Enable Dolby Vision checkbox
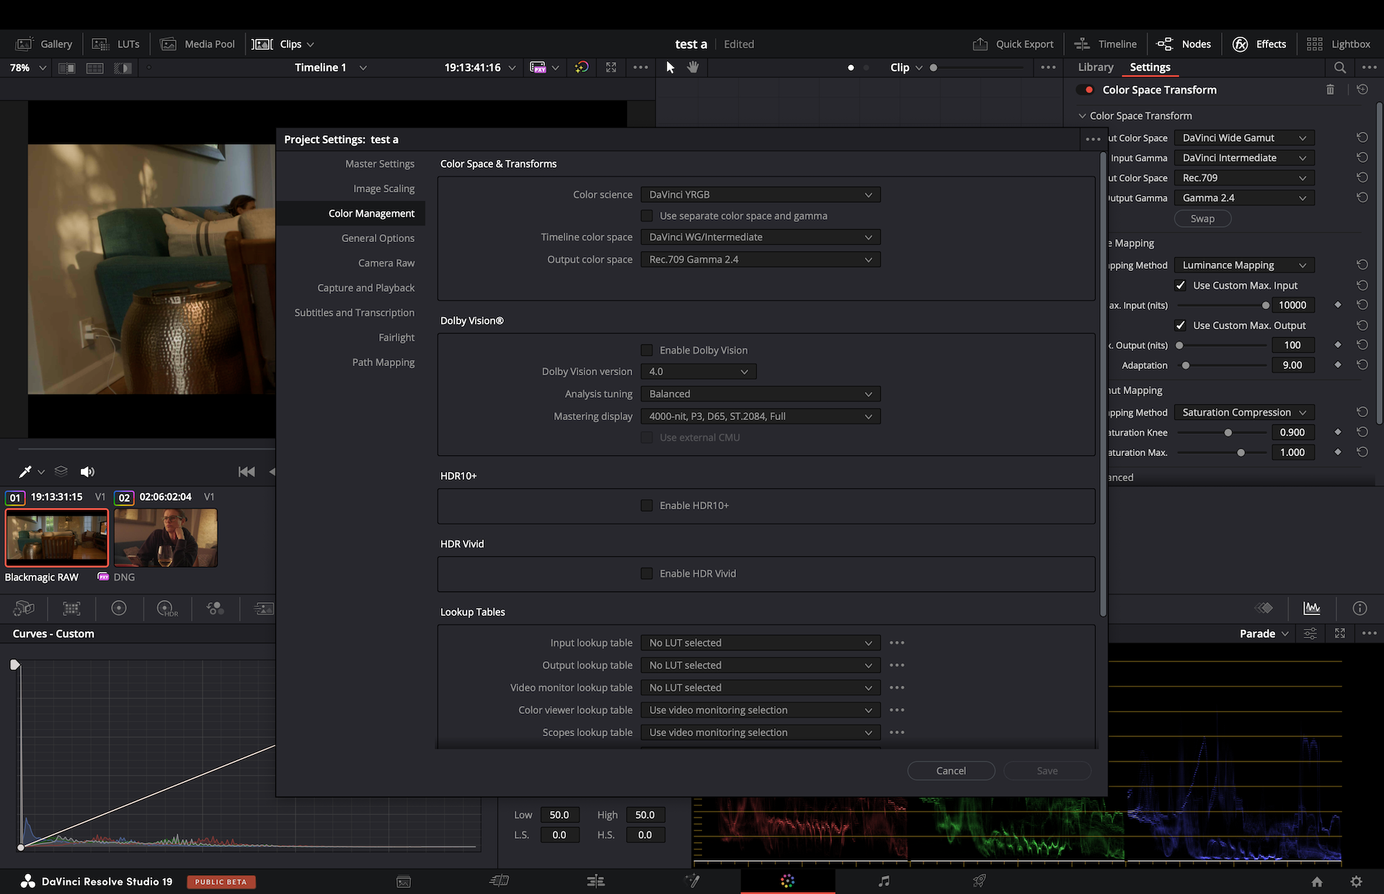 tap(647, 350)
